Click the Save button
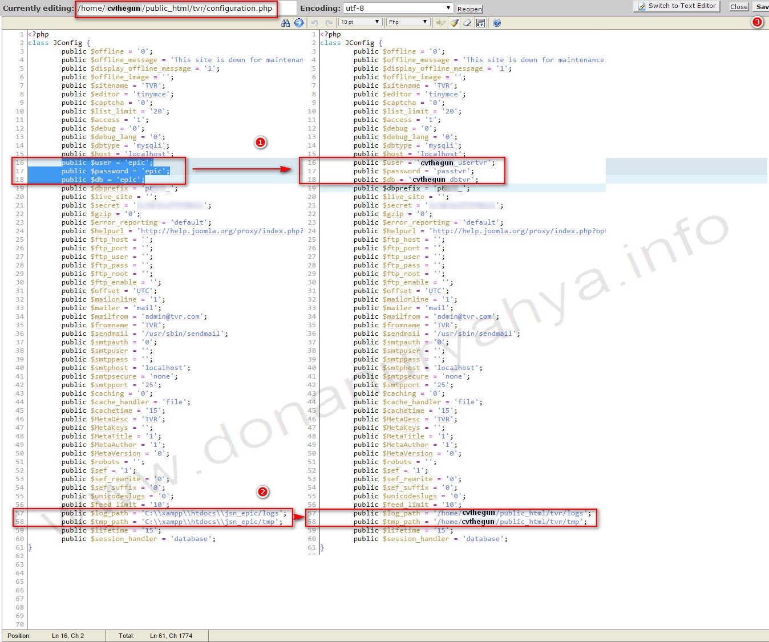769x642 pixels. (762, 7)
